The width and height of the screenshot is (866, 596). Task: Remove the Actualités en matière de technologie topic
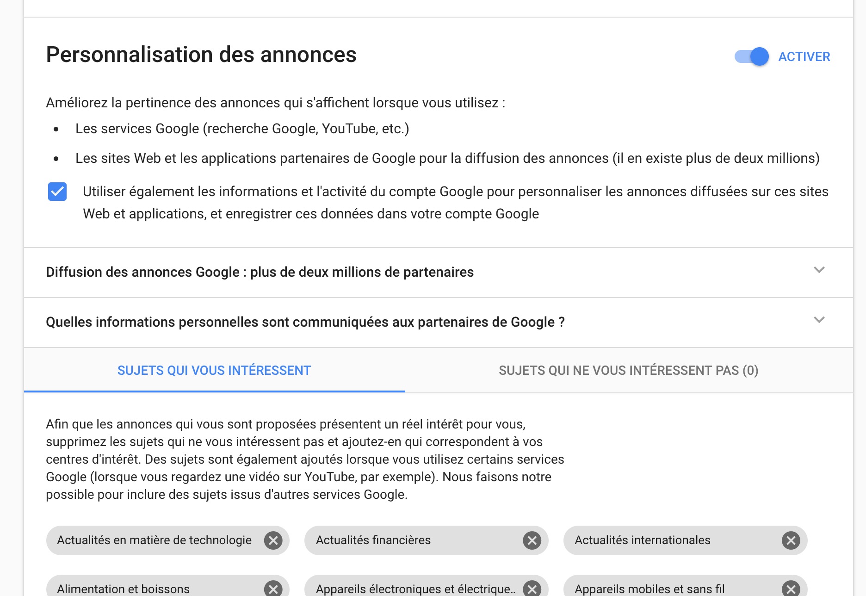pos(273,540)
